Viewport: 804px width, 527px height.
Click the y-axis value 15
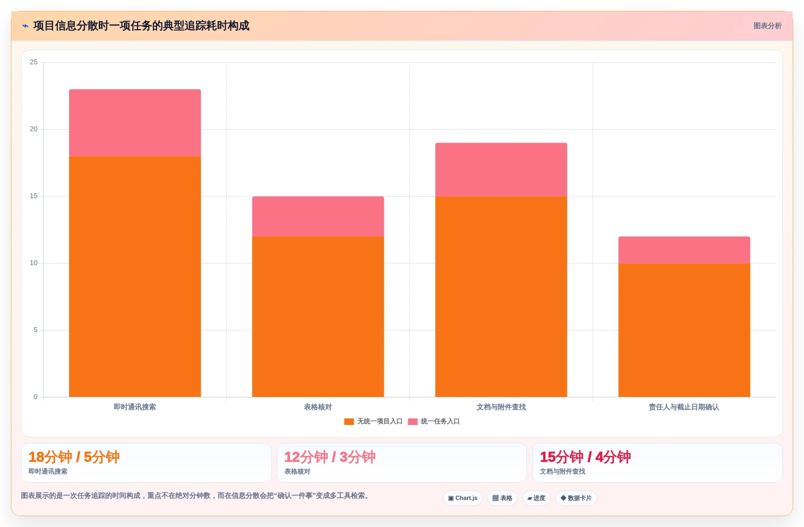(x=34, y=196)
